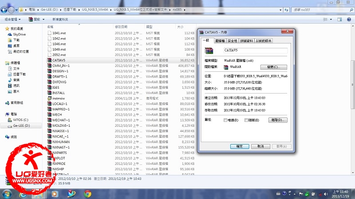The image size is (355, 199).
Task: Toggle the preview pane icon
Action: click(339, 20)
